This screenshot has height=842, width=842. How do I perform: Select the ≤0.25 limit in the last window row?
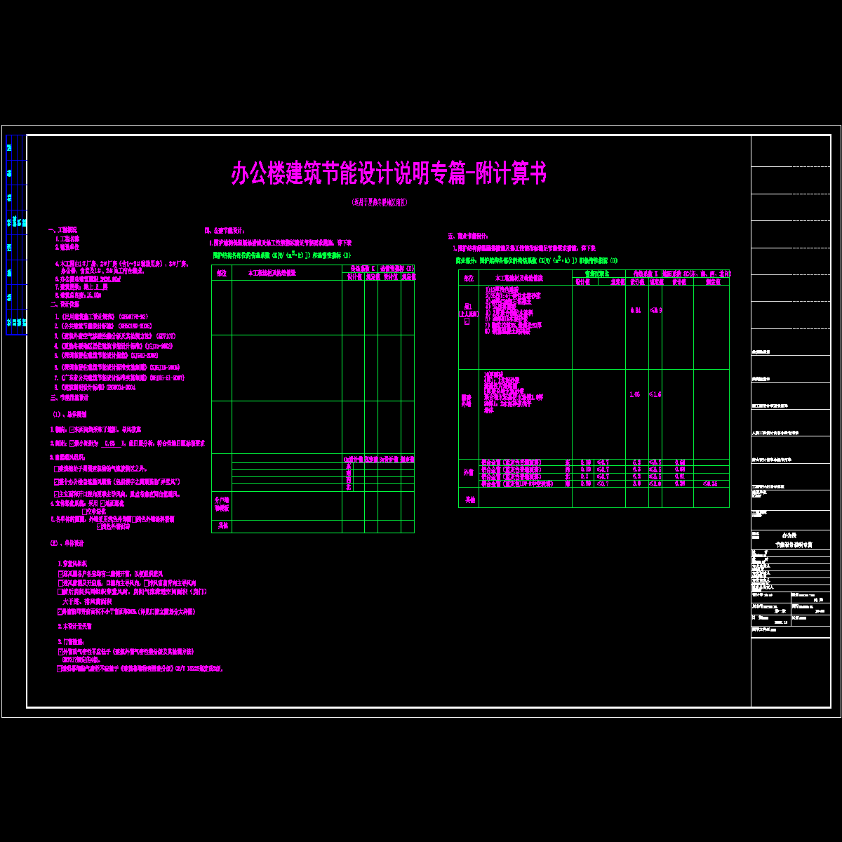click(710, 484)
